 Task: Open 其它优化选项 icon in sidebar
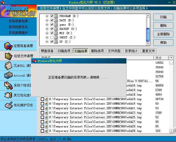pos(8,95)
